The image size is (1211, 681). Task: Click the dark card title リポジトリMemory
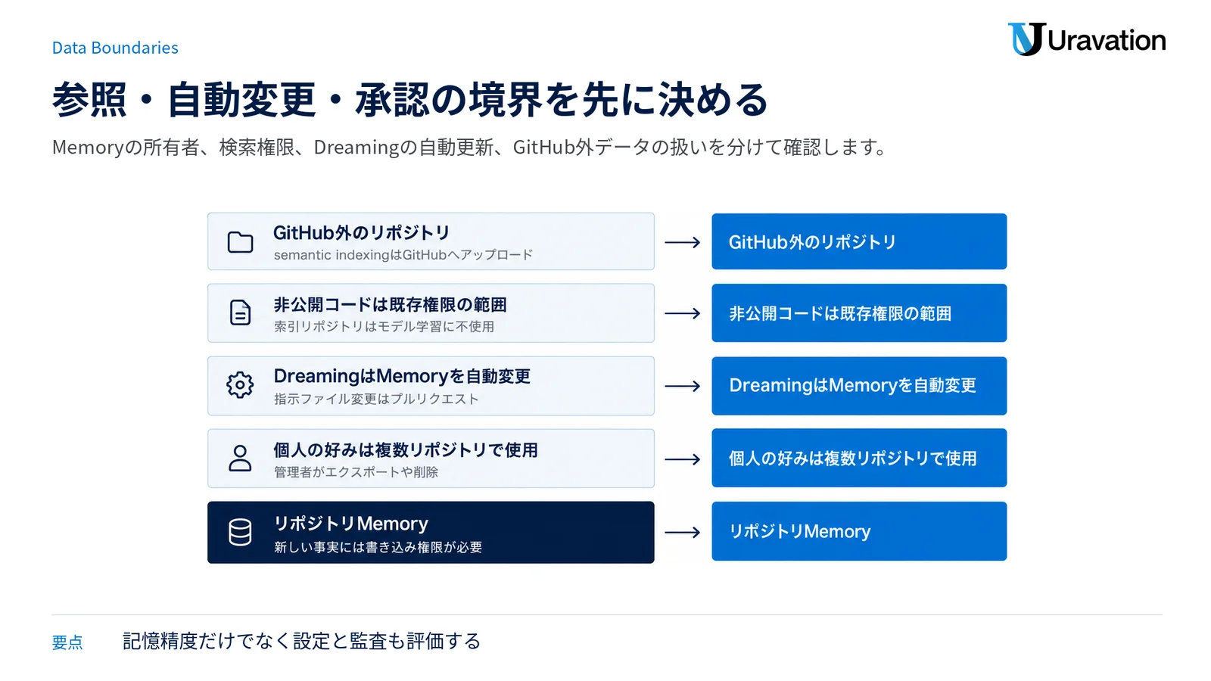pyautogui.click(x=350, y=524)
